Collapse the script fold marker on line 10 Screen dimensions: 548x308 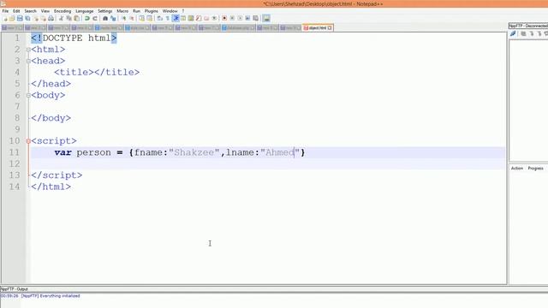(x=28, y=141)
